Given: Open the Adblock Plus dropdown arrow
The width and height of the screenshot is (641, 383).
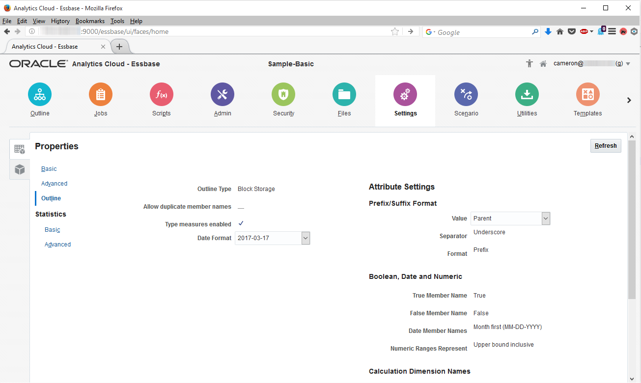Looking at the screenshot, I should tap(592, 31).
